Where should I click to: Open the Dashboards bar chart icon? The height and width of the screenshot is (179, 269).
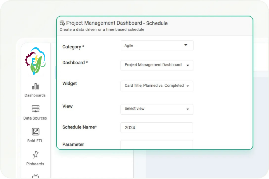[x=35, y=86]
